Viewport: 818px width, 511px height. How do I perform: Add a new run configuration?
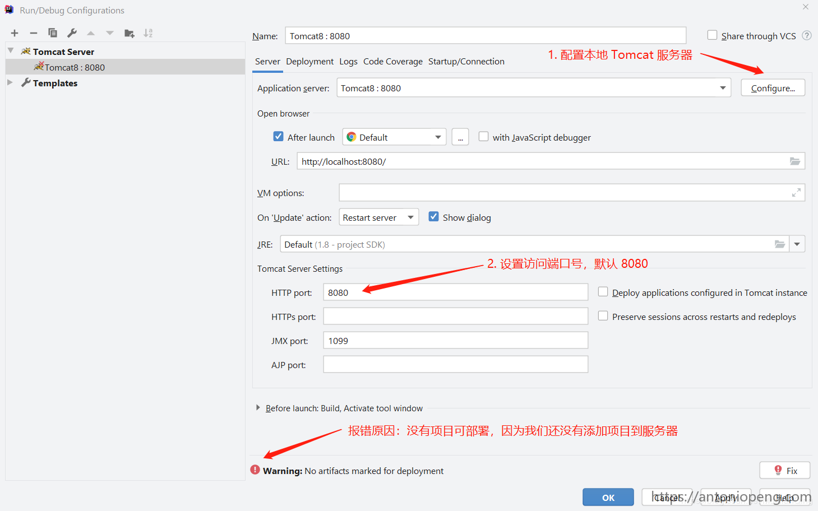pos(14,32)
